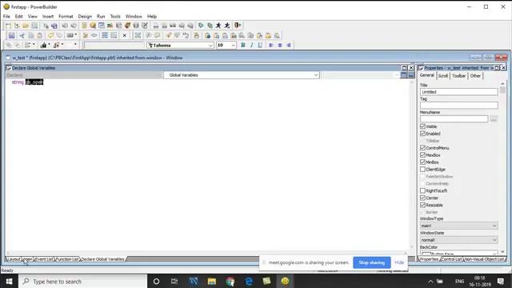Open the Tools menu
This screenshot has height=288, width=512.
(x=115, y=16)
